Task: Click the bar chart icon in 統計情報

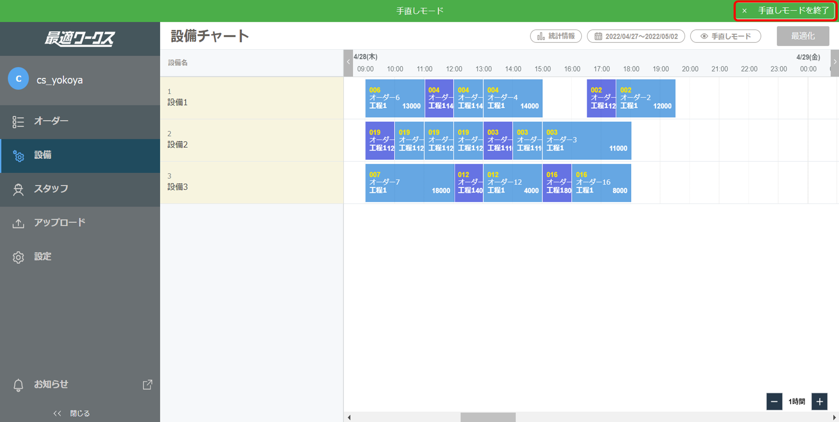Action: click(x=541, y=36)
